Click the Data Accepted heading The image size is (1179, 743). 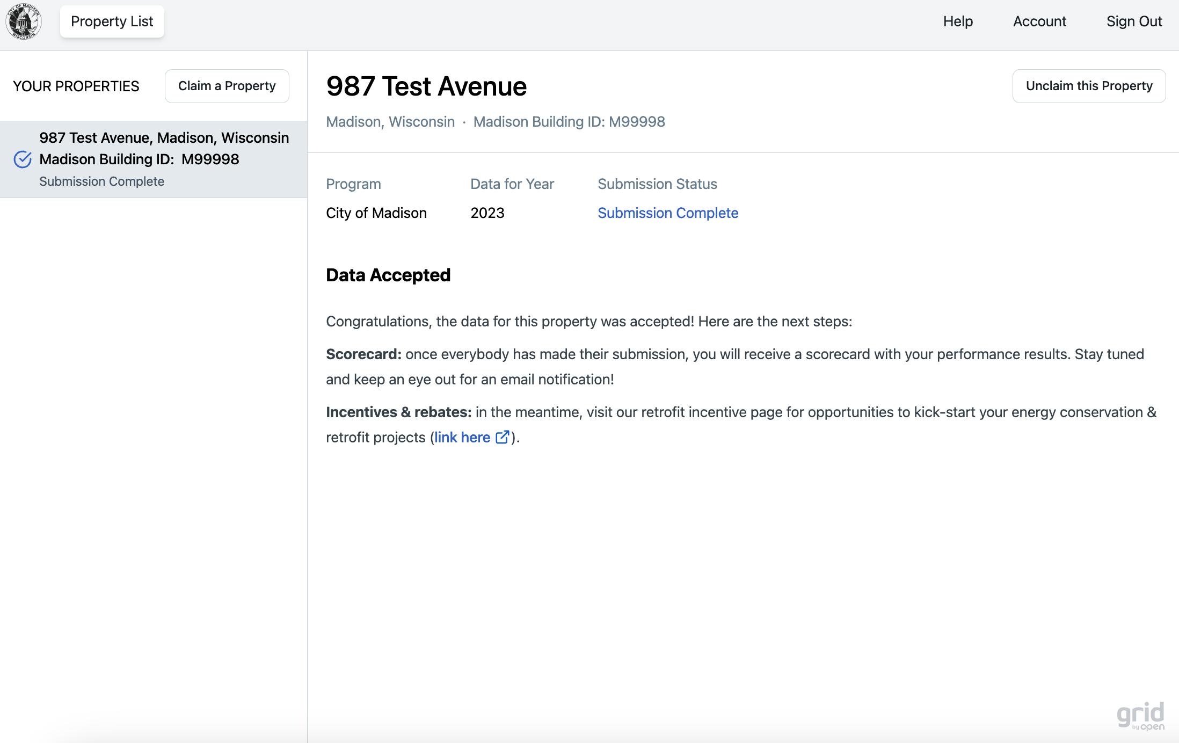(x=388, y=275)
